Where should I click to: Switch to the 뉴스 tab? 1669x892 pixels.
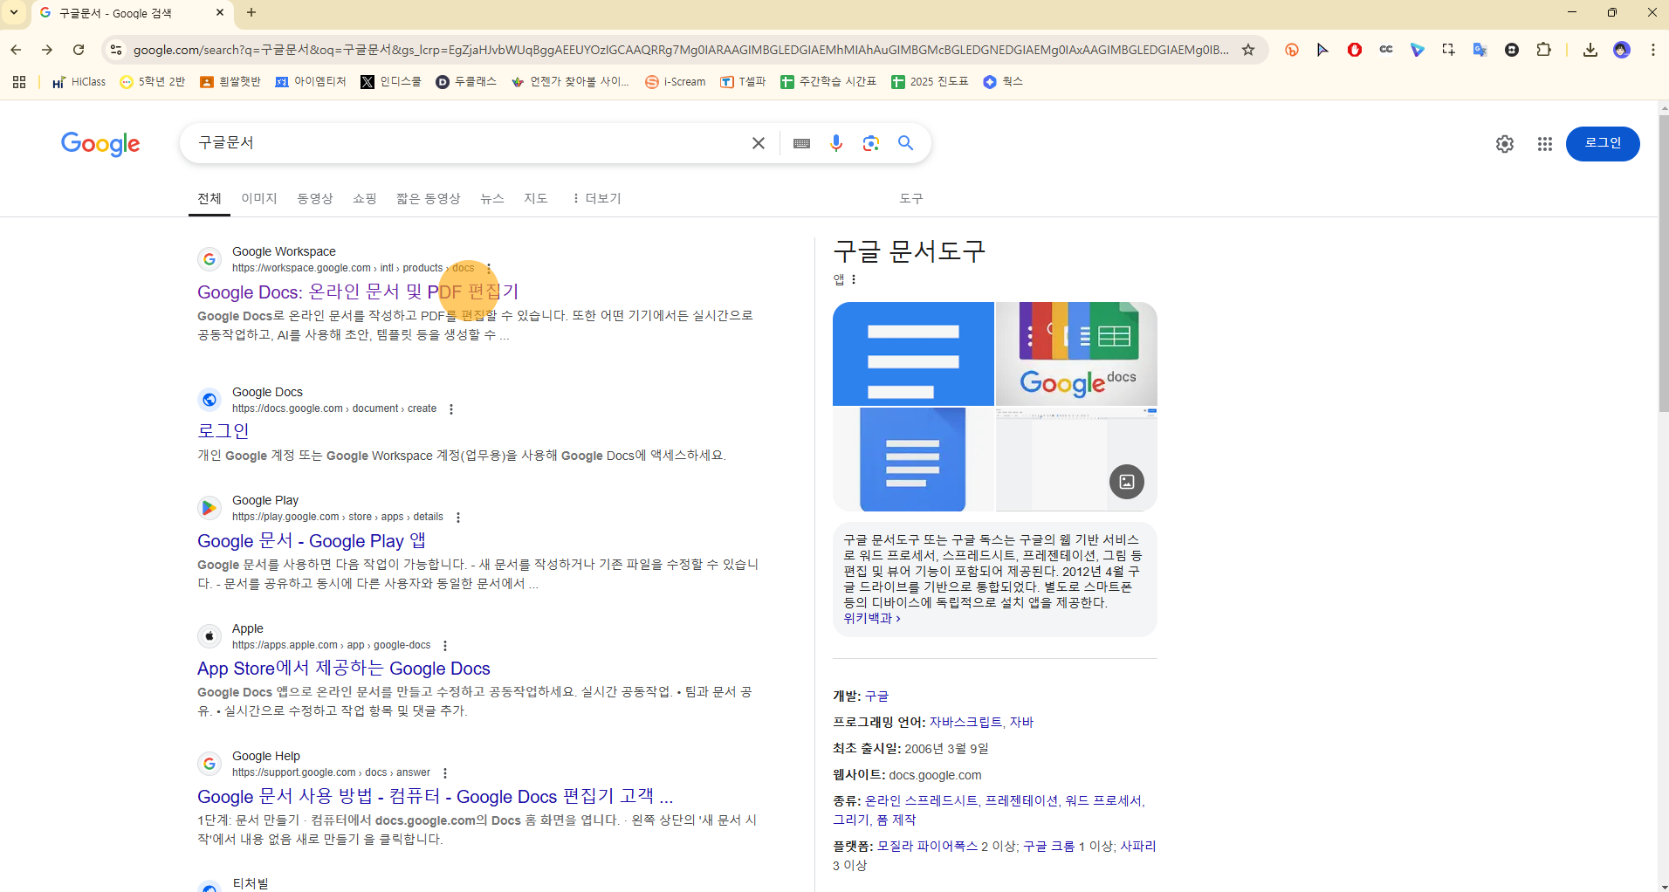[492, 198]
